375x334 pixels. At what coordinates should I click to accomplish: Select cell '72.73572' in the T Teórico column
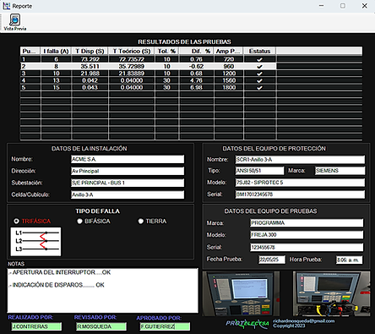point(132,59)
